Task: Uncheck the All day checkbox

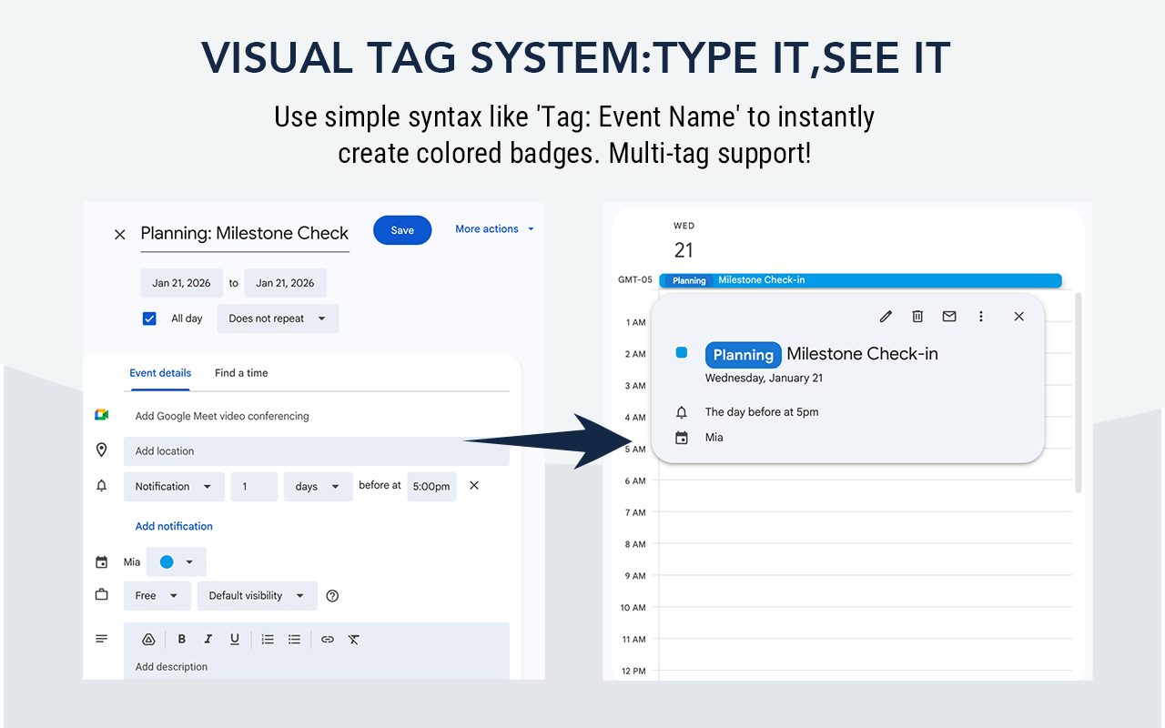Action: [x=149, y=318]
